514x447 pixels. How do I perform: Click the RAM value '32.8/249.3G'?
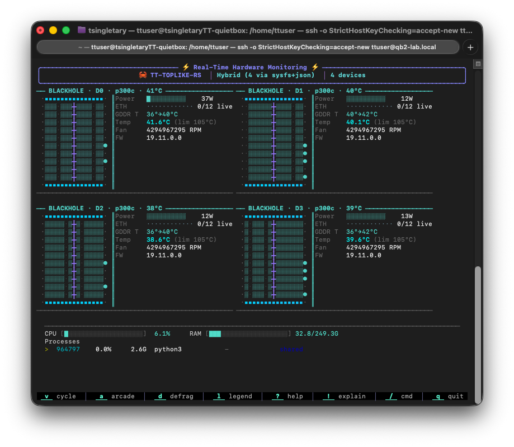click(317, 333)
